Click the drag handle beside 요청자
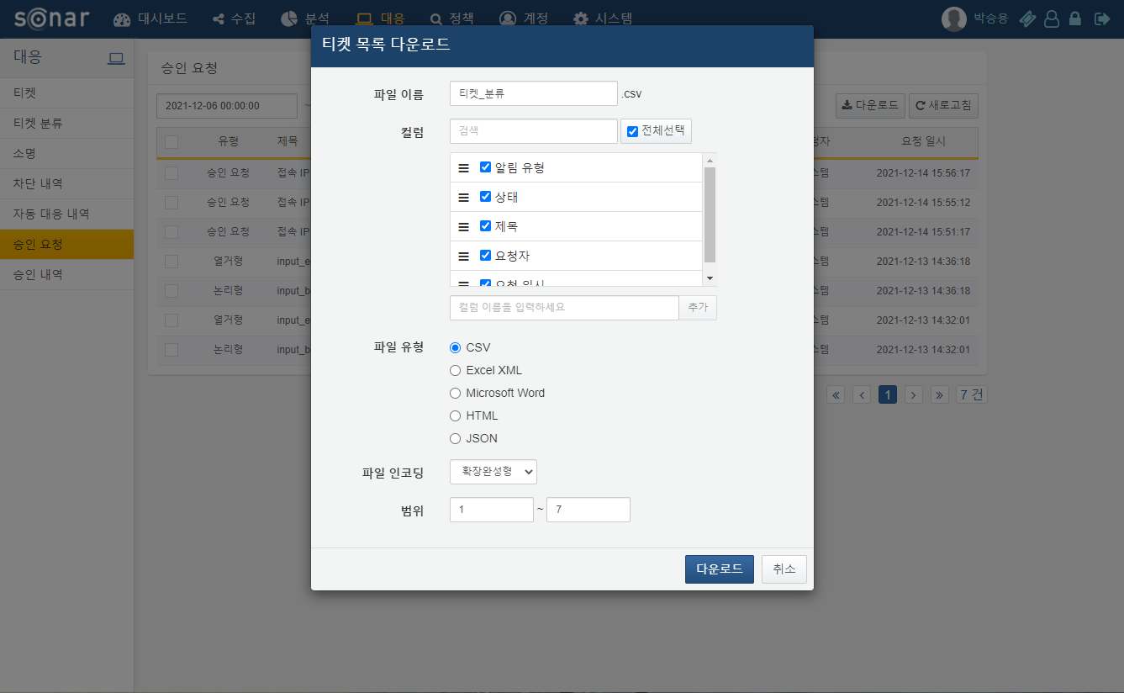Viewport: 1124px width, 693px height. click(463, 256)
